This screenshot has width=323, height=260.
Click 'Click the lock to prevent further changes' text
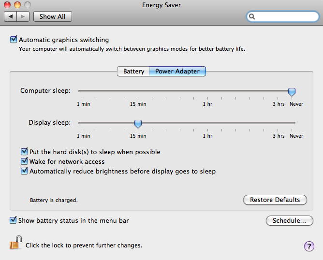(x=84, y=246)
